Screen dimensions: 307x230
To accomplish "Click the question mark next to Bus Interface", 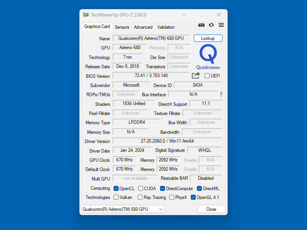I will pos(221,94).
